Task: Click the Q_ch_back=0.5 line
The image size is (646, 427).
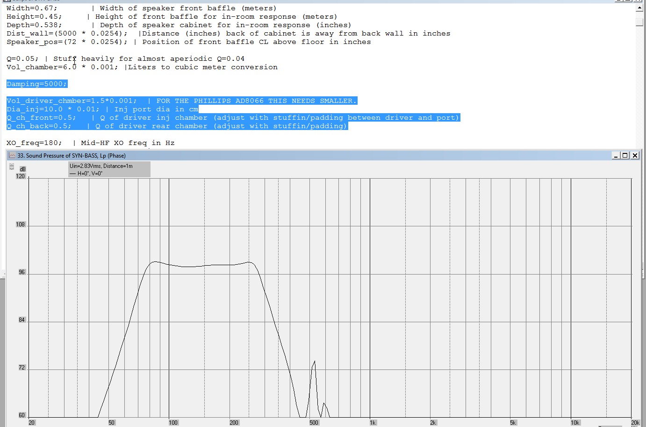Action: click(177, 126)
